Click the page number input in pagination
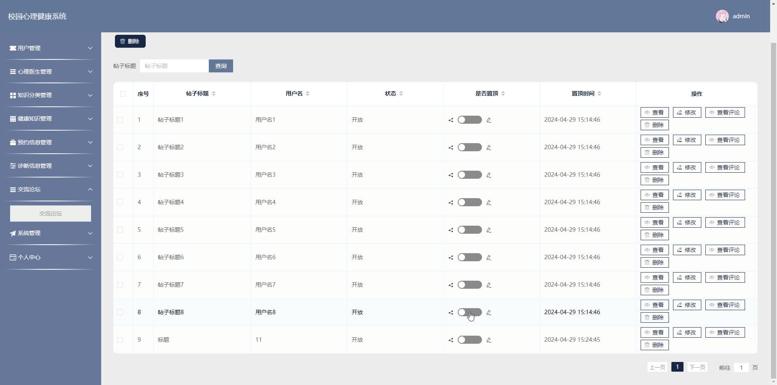Screen dimensions: 777x385 tap(741, 367)
